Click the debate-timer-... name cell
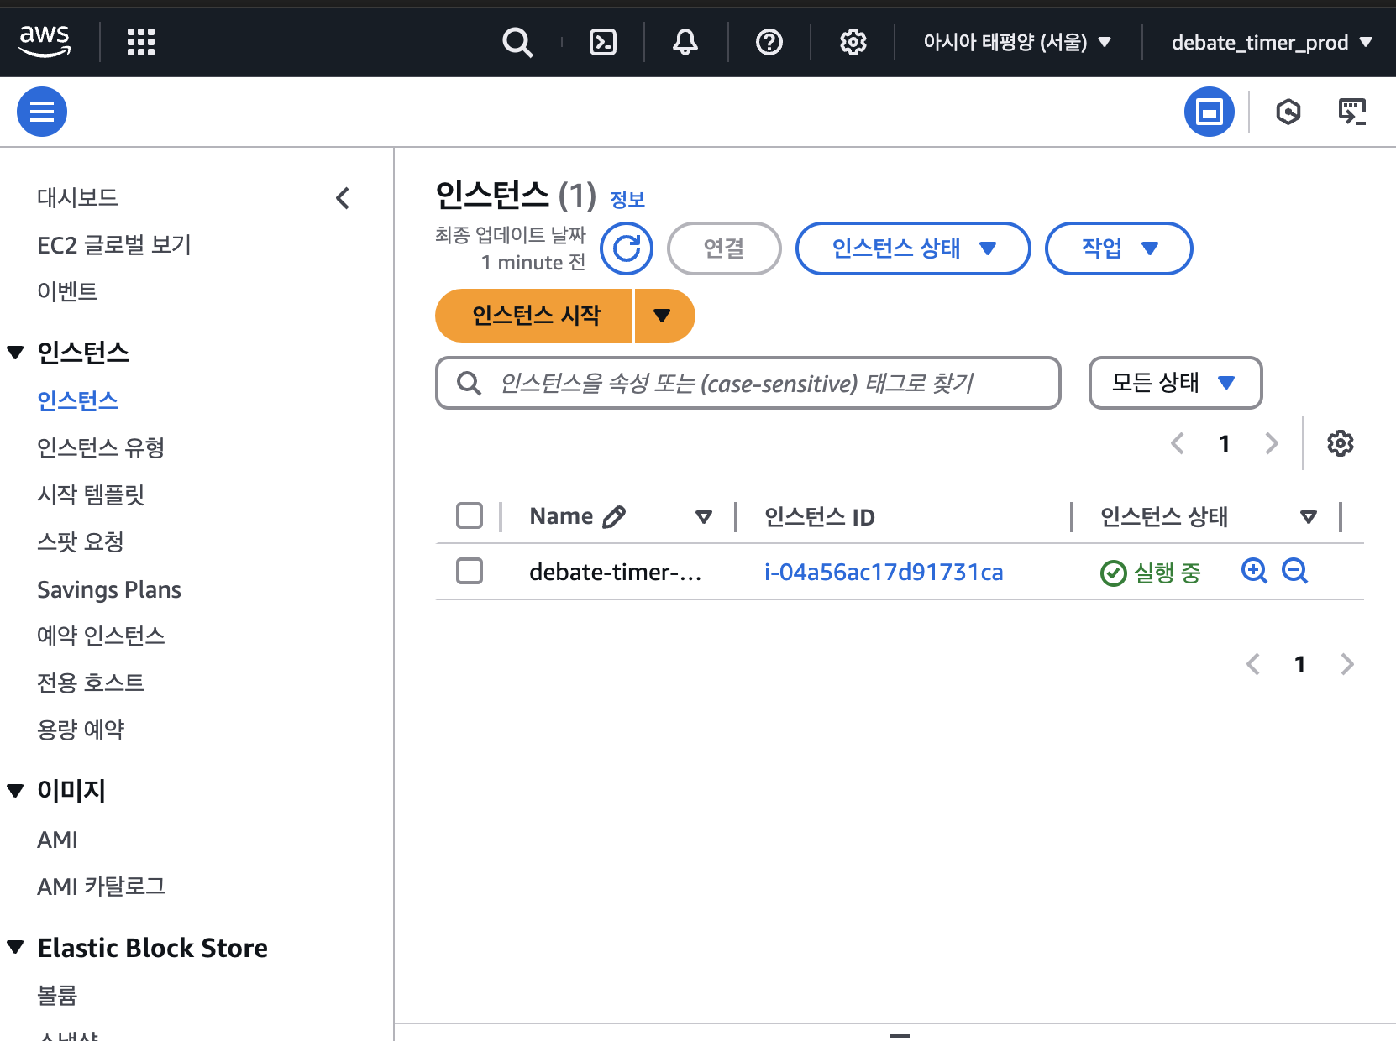Screen dimensions: 1396x1041 click(x=615, y=573)
